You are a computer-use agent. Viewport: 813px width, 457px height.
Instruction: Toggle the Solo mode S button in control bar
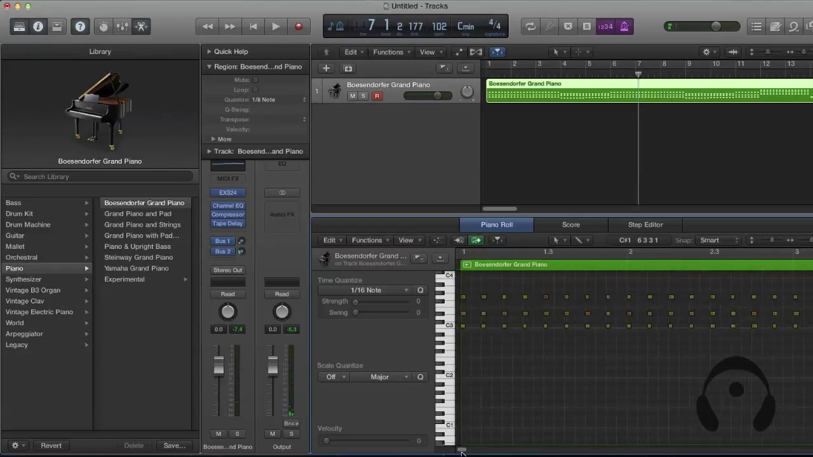(x=586, y=27)
